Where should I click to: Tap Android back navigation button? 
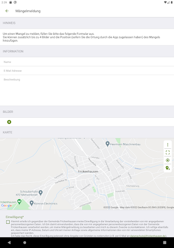point(9,243)
